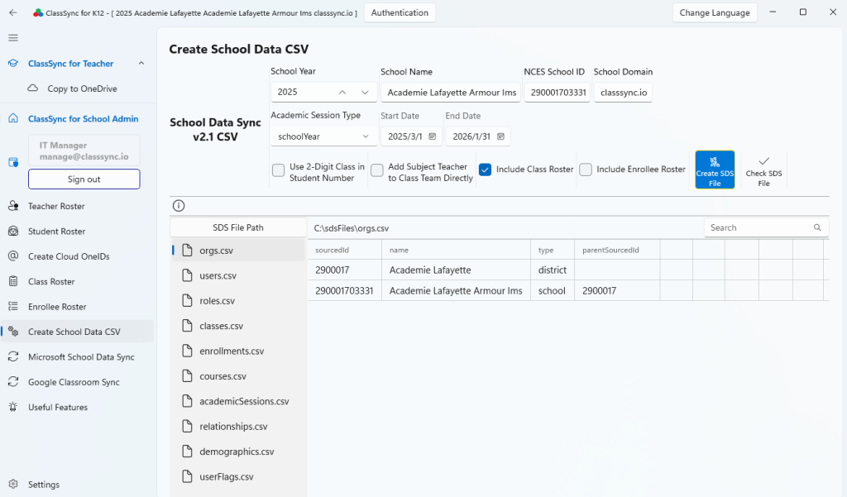Click the ClassSync for School Admin home icon
Image resolution: width=847 pixels, height=497 pixels.
[x=13, y=118]
